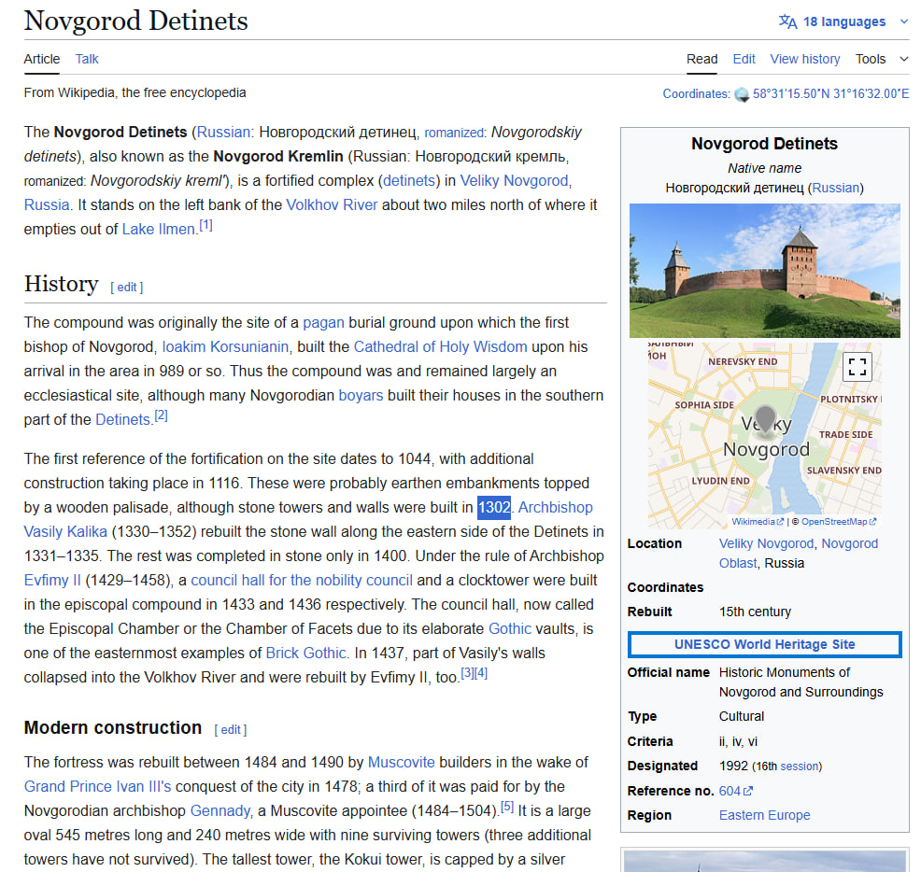Open the 18 languages translation icon
Viewport: 921px width, 872px height.
point(787,21)
